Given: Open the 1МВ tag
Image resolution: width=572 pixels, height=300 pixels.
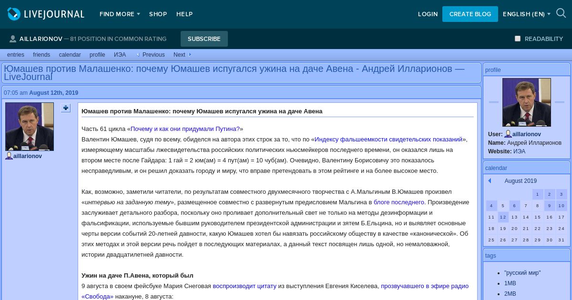Looking at the screenshot, I should click(510, 283).
